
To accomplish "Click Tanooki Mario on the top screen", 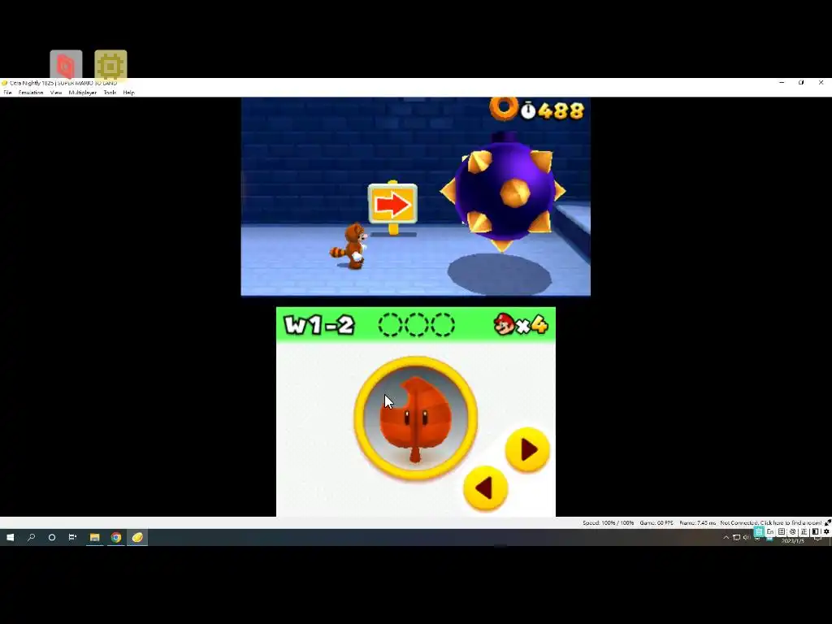I will (x=350, y=245).
